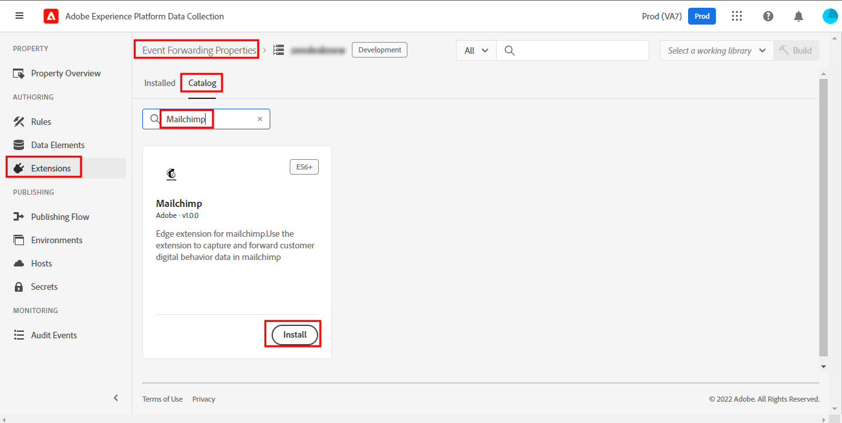842x423 pixels.
Task: Click the Adobe v1.0.0 version text
Action: 177,215
